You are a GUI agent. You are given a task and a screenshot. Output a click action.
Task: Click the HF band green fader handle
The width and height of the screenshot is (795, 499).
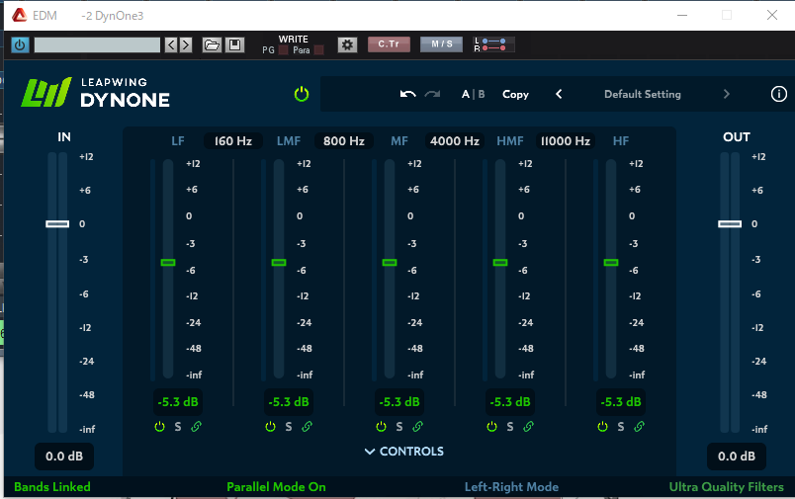click(x=611, y=263)
